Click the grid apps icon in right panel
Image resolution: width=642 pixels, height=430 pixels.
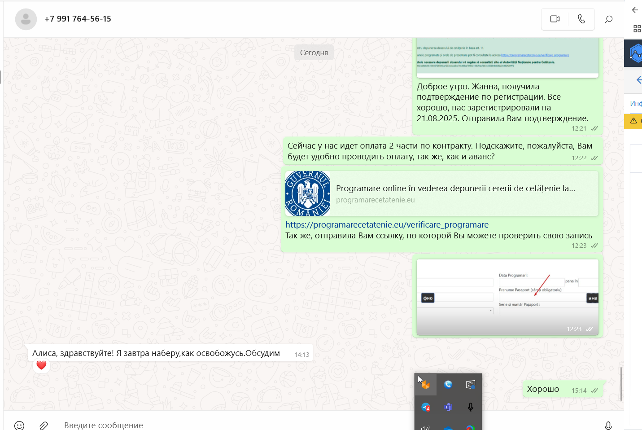point(637,29)
